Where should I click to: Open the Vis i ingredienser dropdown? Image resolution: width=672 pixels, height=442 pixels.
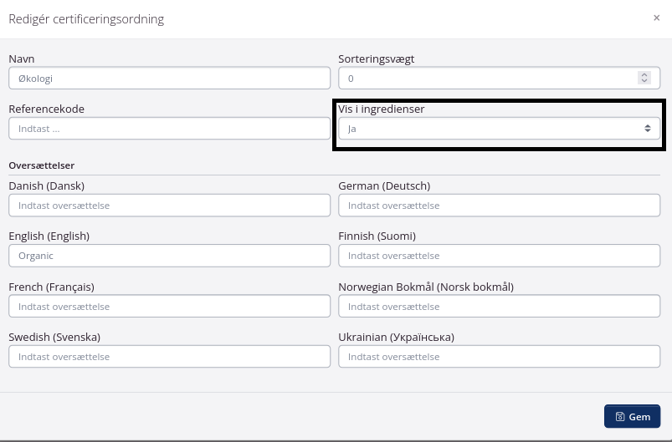point(499,129)
